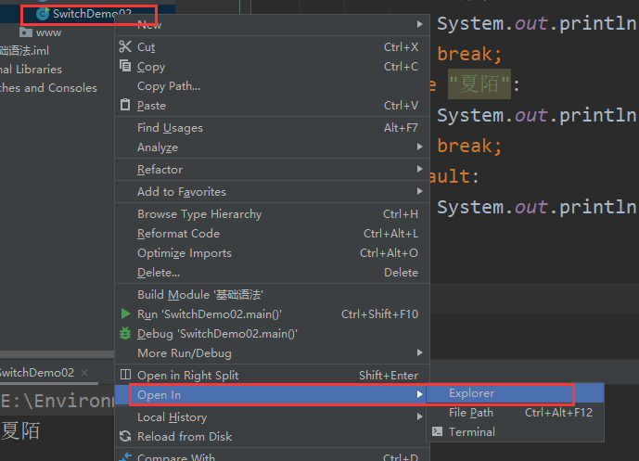Click the green Run triangle icon
Screen dimensions: 639x461
tap(125, 314)
